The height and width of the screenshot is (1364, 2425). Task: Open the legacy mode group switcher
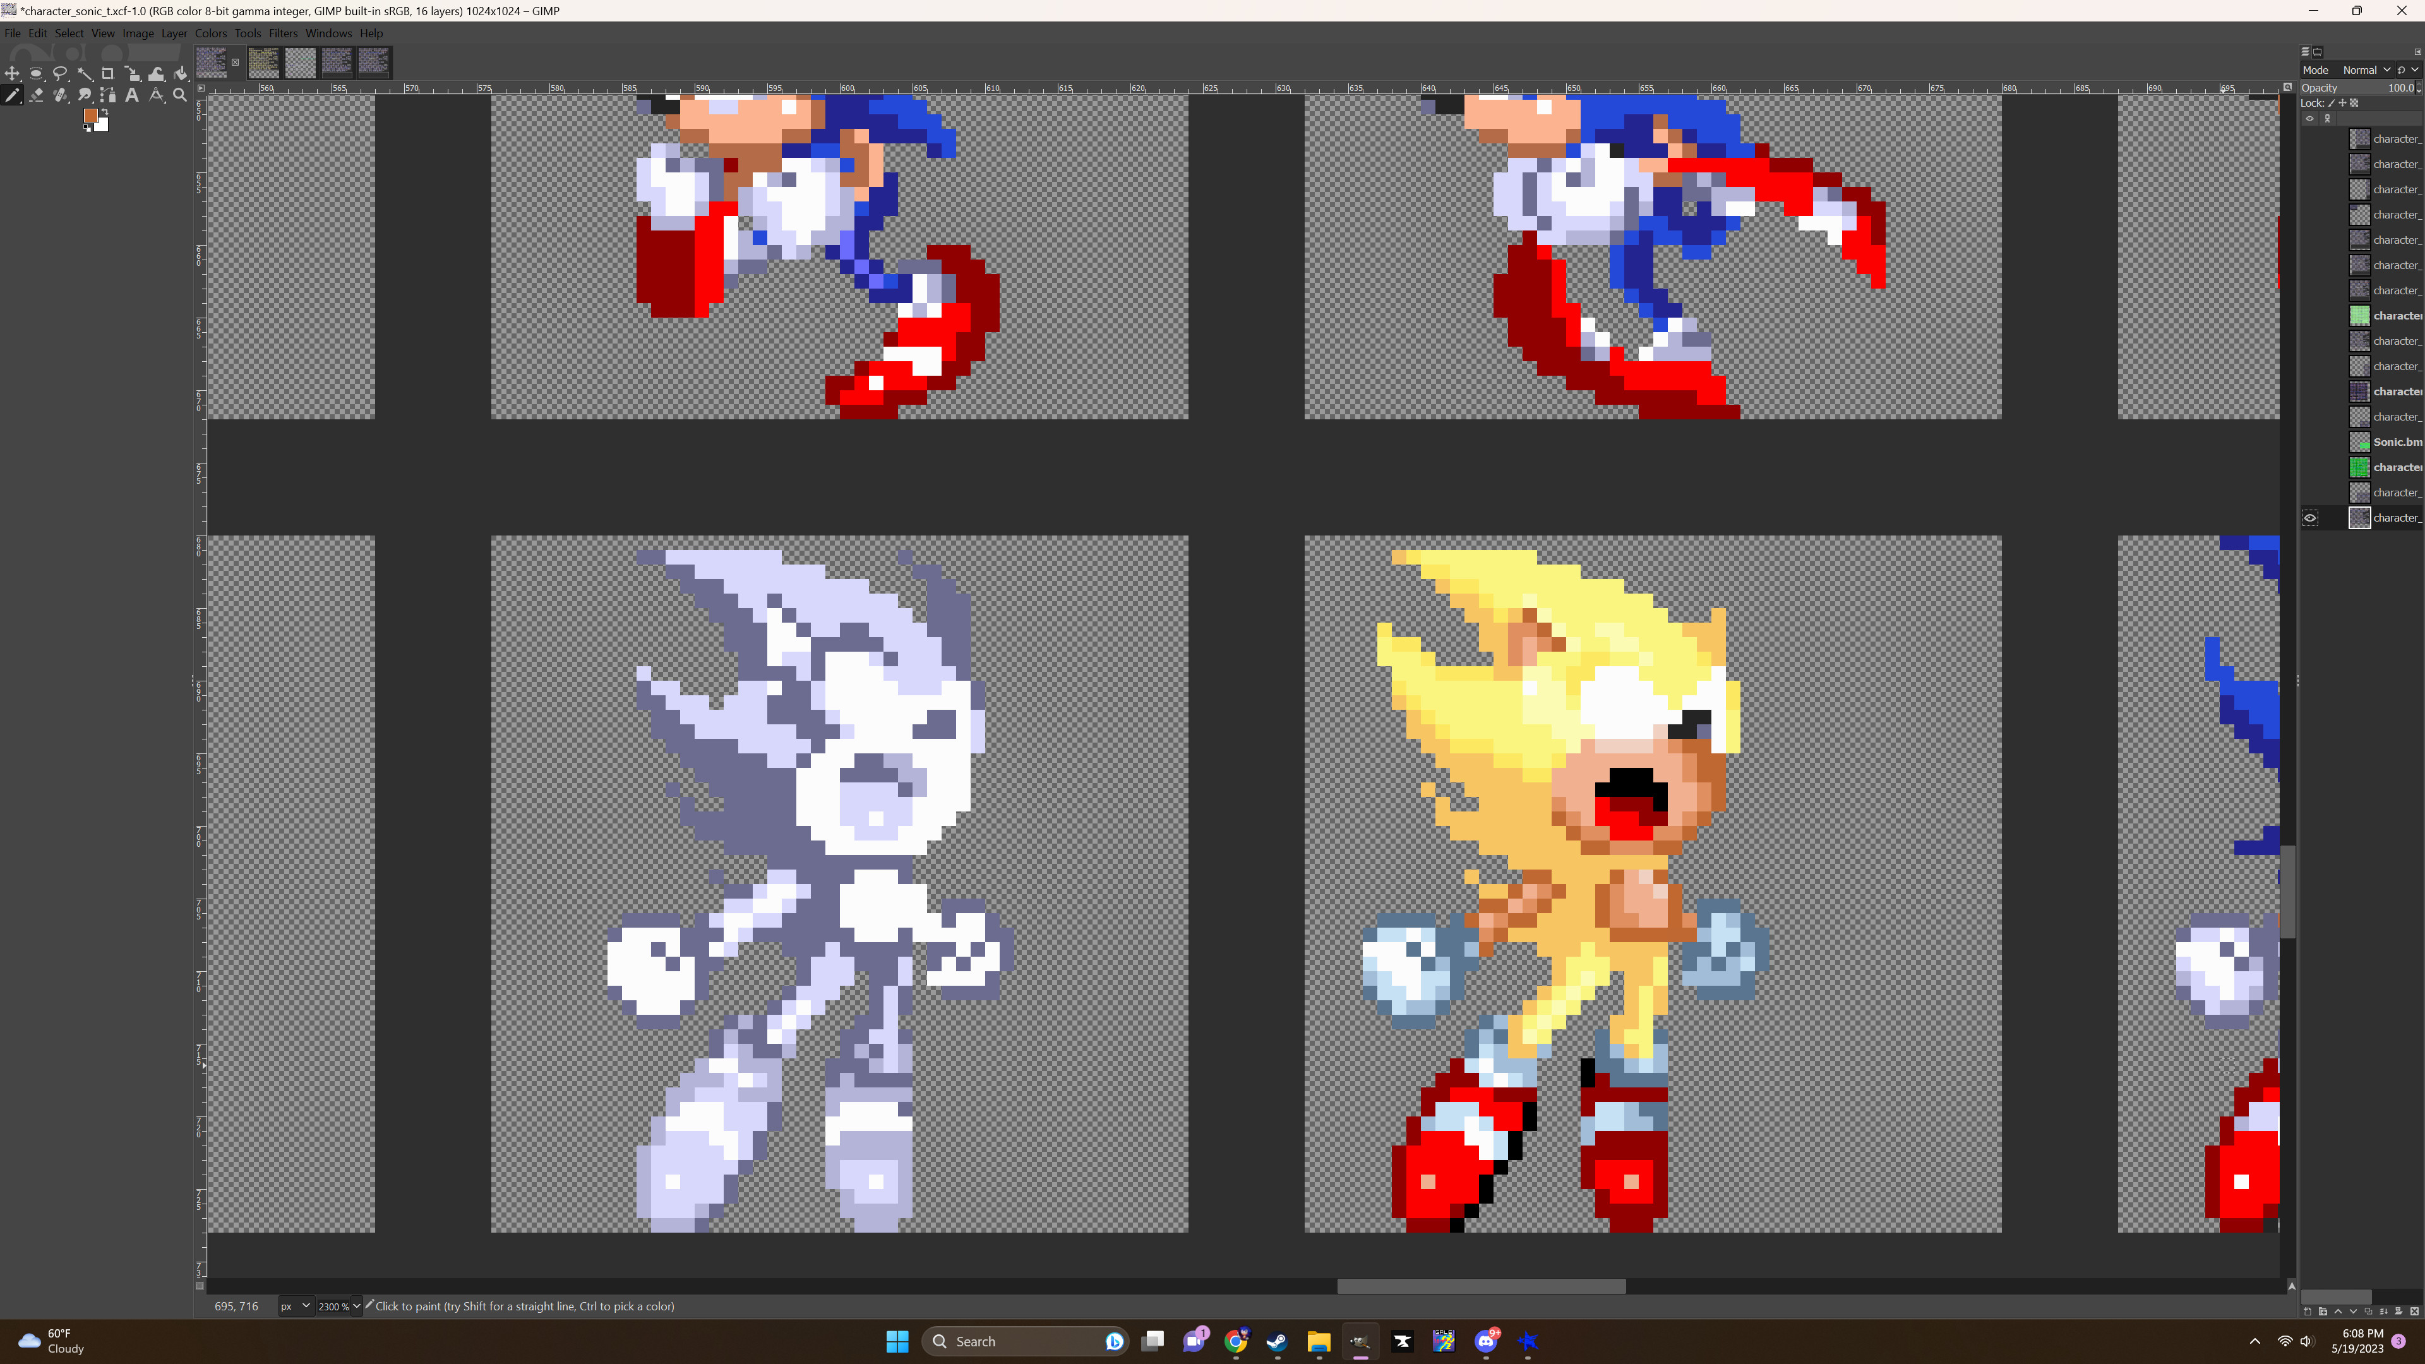tap(2408, 69)
